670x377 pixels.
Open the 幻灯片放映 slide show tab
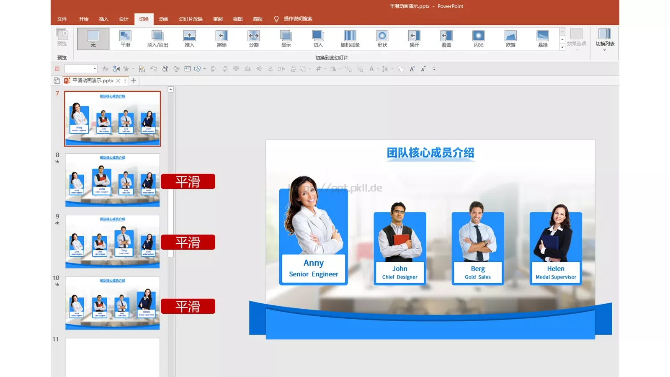click(x=191, y=19)
